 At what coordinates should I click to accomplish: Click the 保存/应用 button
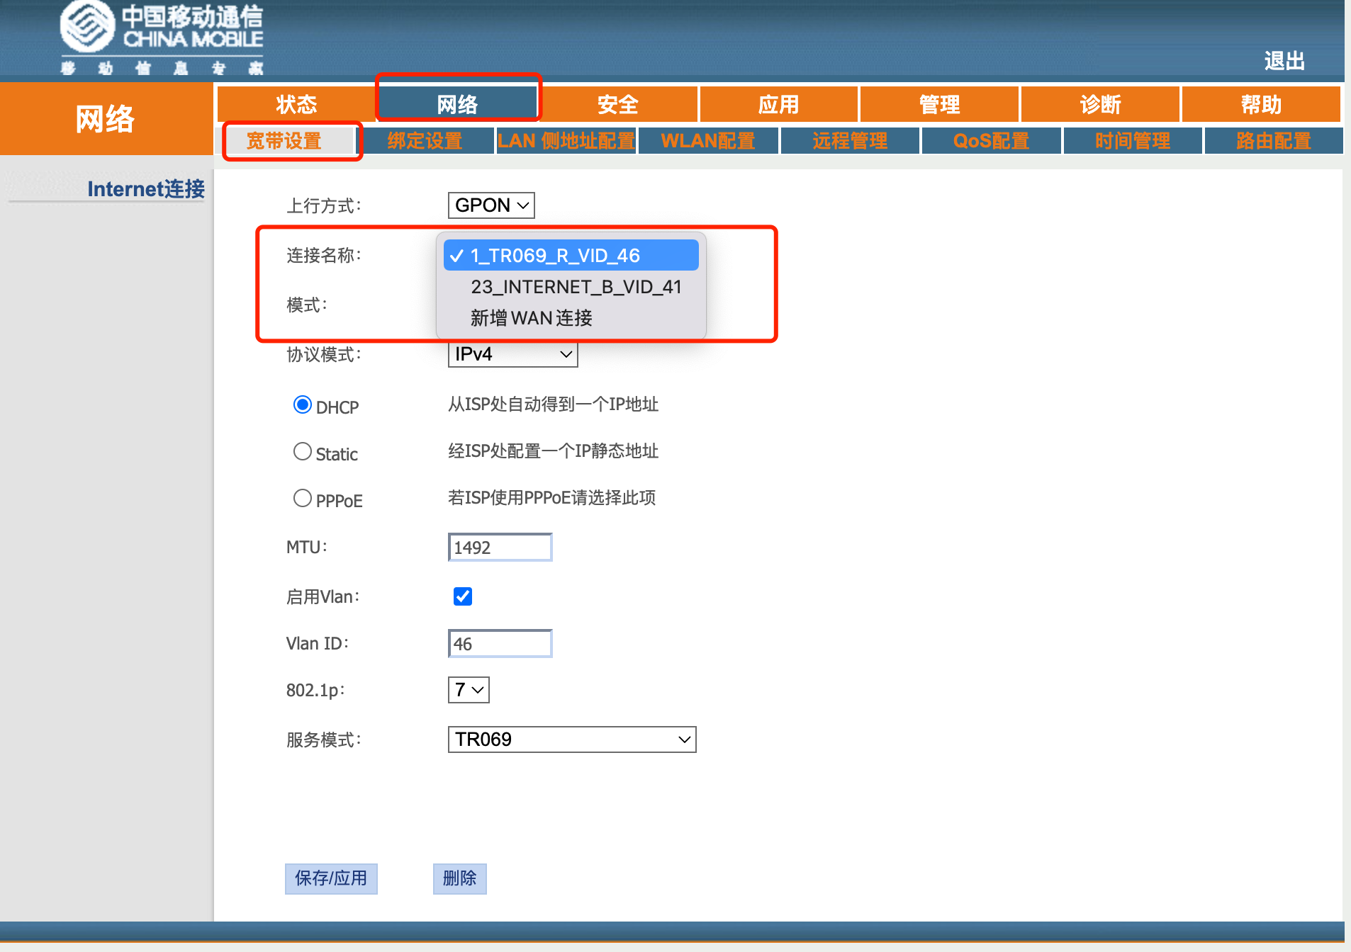pyautogui.click(x=331, y=878)
